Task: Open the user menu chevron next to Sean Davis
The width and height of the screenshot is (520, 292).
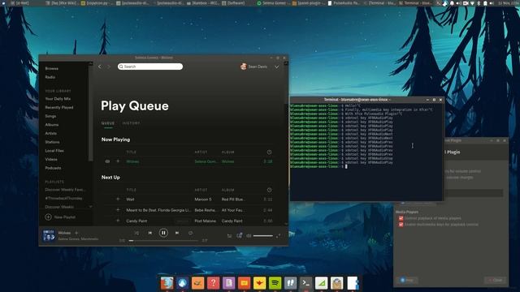Action: [276, 67]
